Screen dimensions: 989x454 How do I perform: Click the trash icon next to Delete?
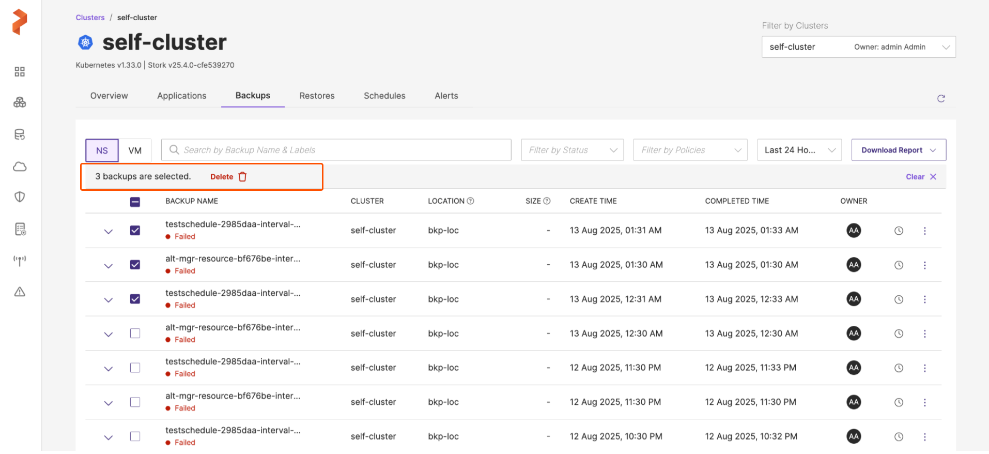pyautogui.click(x=242, y=177)
